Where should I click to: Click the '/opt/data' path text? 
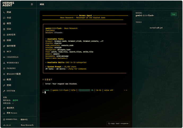coord(50,30)
